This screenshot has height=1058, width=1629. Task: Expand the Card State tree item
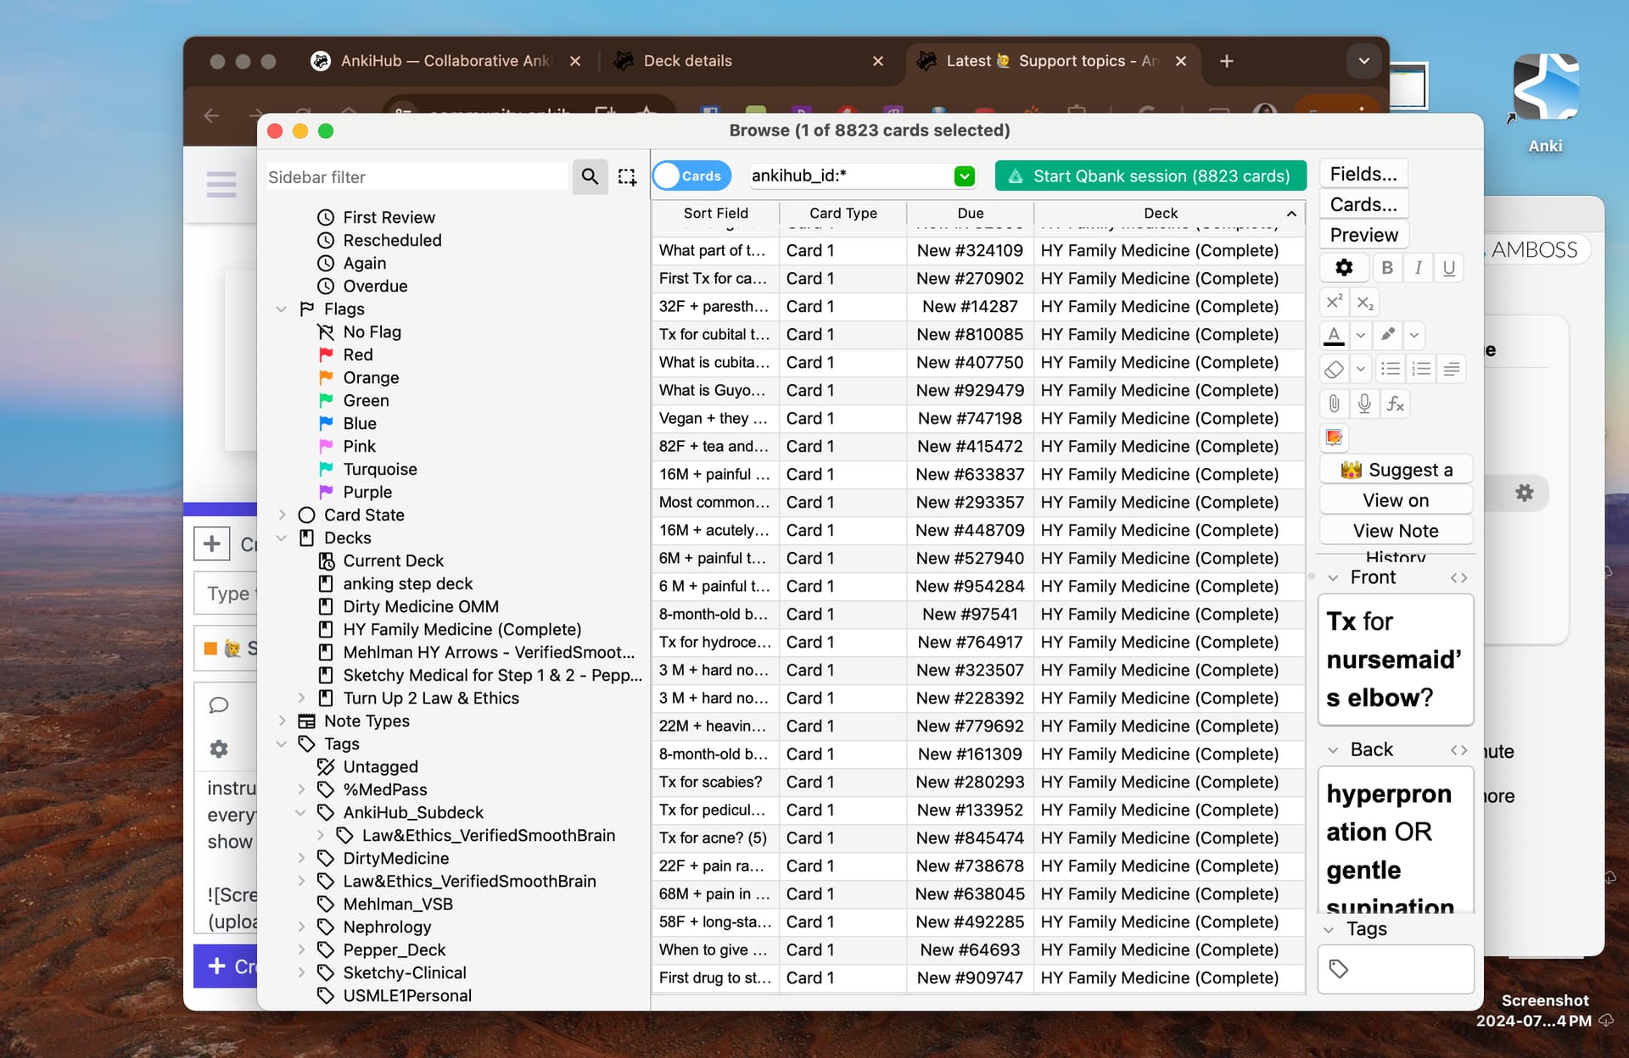[283, 515]
